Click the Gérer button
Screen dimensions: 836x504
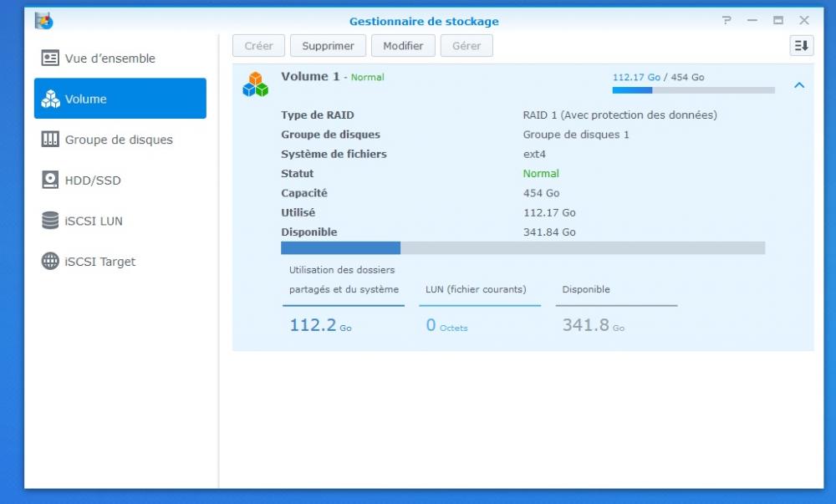point(466,46)
